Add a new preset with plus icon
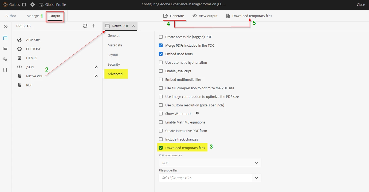The width and height of the screenshot is (369, 192). pyautogui.click(x=94, y=26)
